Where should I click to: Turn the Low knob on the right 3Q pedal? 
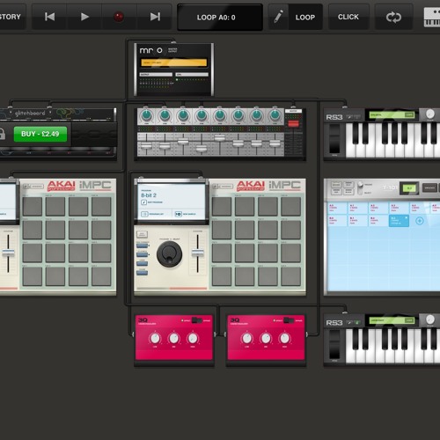click(x=247, y=339)
